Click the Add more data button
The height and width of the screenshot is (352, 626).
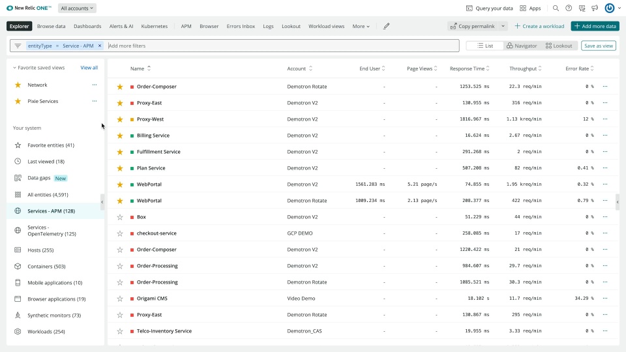tap(595, 26)
